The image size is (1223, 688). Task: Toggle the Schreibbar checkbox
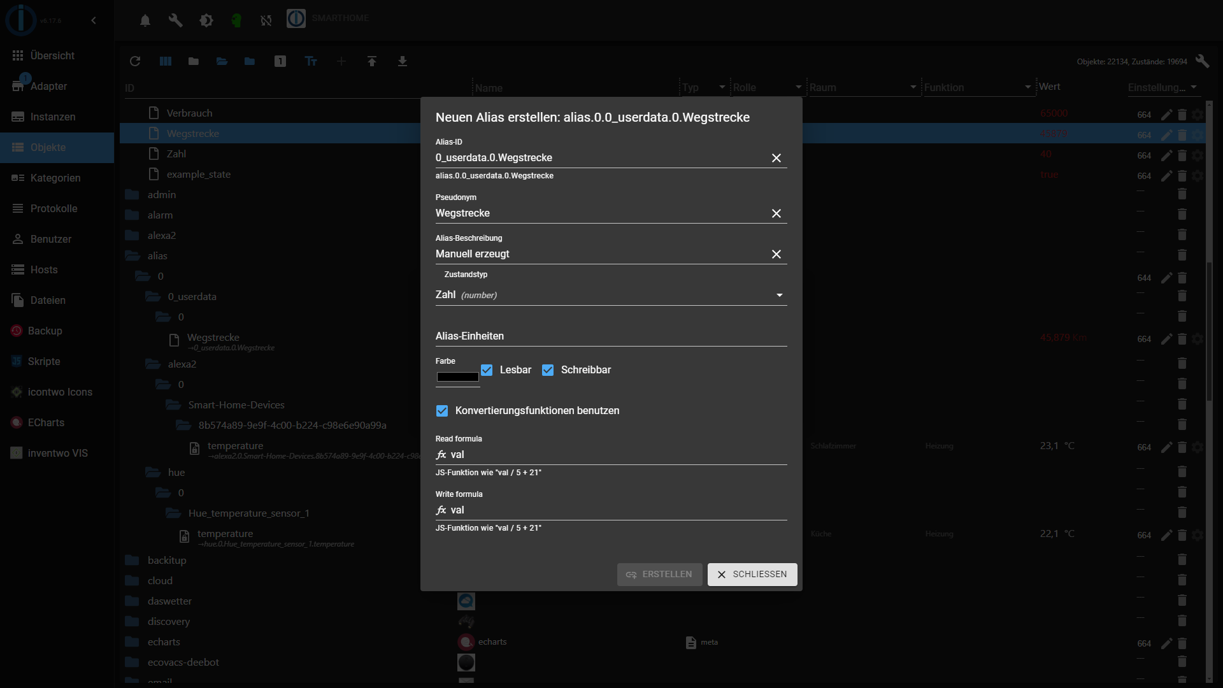coord(548,370)
